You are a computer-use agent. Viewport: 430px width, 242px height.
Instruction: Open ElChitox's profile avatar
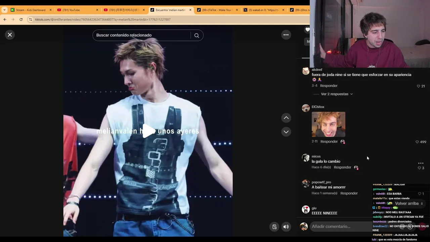pos(306,108)
